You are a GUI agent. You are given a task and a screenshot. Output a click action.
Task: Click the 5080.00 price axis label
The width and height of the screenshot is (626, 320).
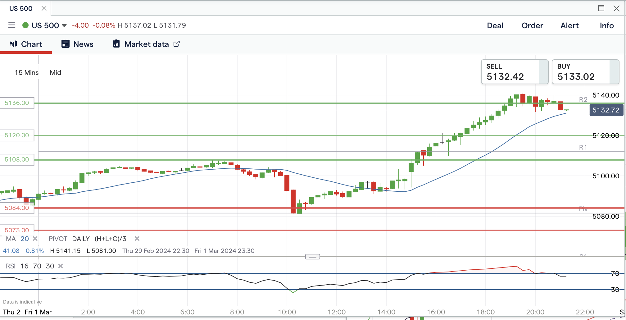(x=606, y=216)
